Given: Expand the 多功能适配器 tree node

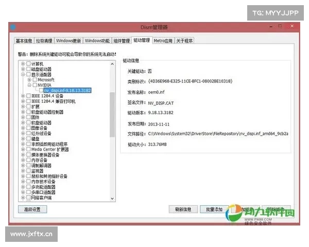Looking at the screenshot, I should click(23, 186).
